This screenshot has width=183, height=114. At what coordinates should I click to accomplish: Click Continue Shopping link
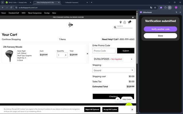[11, 39]
